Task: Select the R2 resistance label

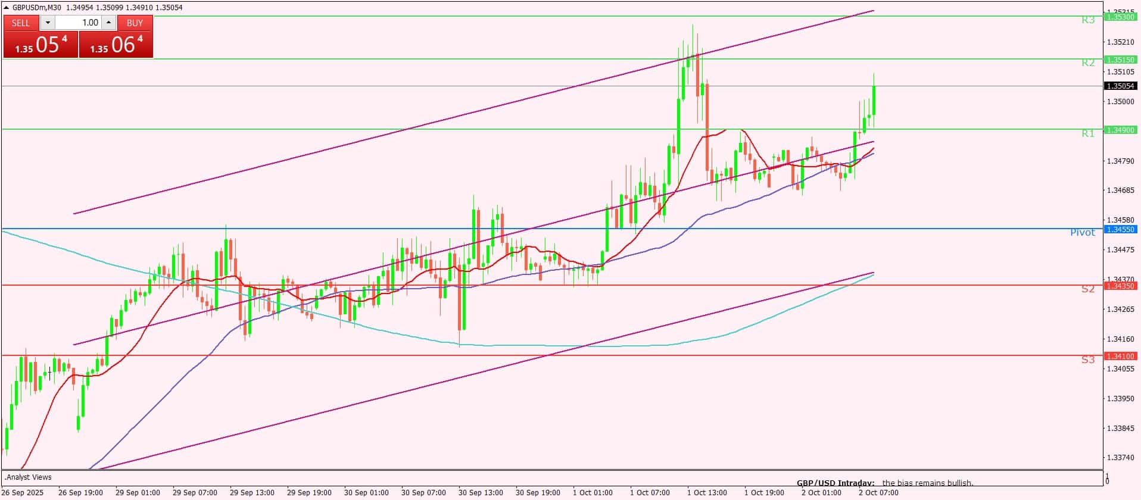Action: tap(1087, 62)
